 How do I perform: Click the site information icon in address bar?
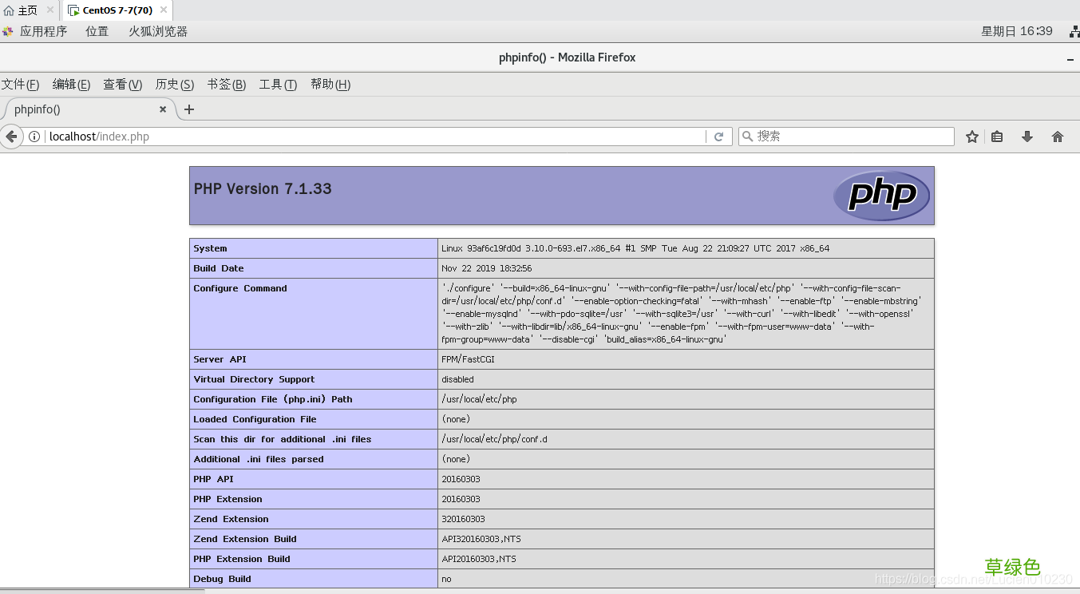pyautogui.click(x=34, y=137)
